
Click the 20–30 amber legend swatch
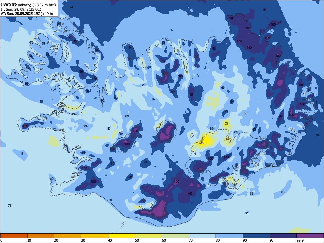click(x=68, y=236)
